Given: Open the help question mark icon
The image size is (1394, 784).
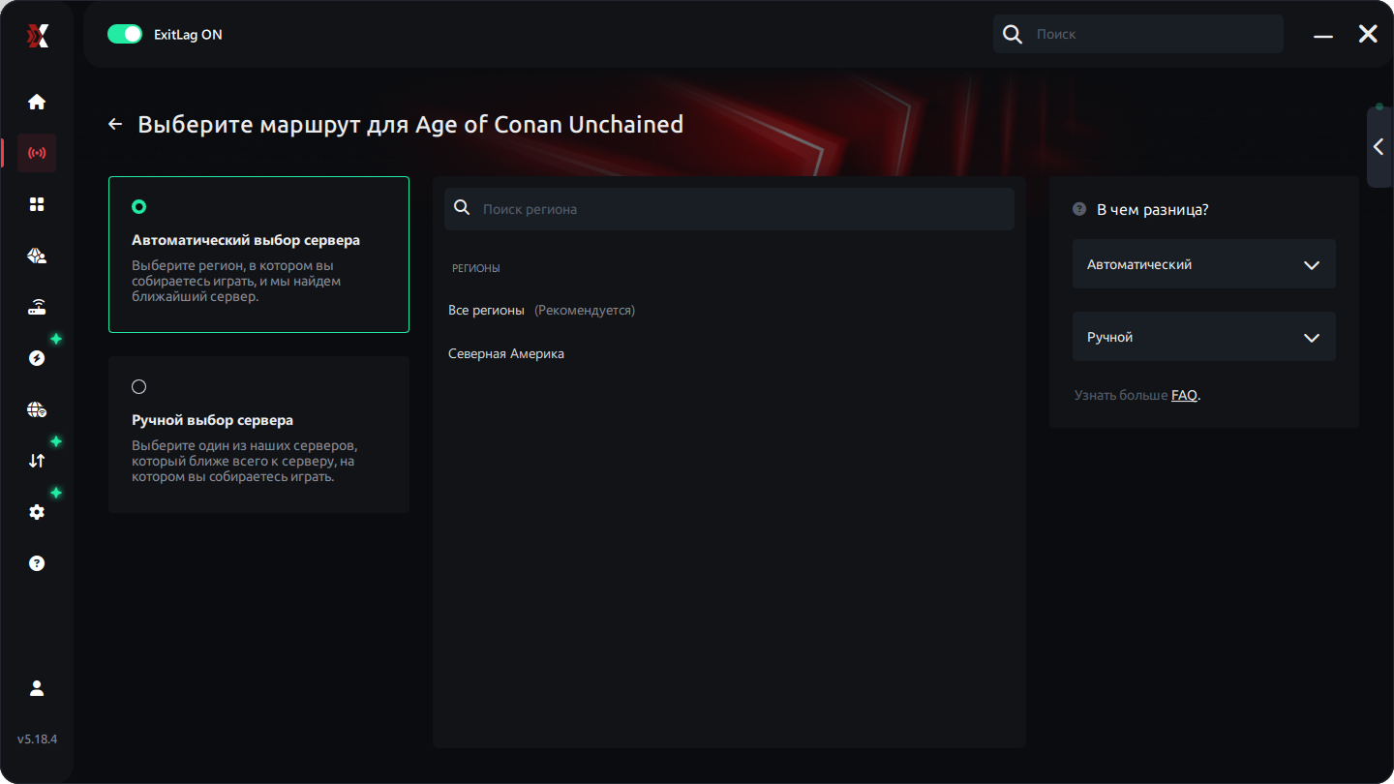Looking at the screenshot, I should tap(37, 563).
